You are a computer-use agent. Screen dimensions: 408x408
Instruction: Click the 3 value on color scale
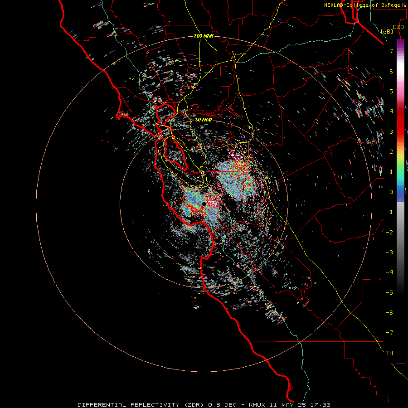tap(391, 131)
